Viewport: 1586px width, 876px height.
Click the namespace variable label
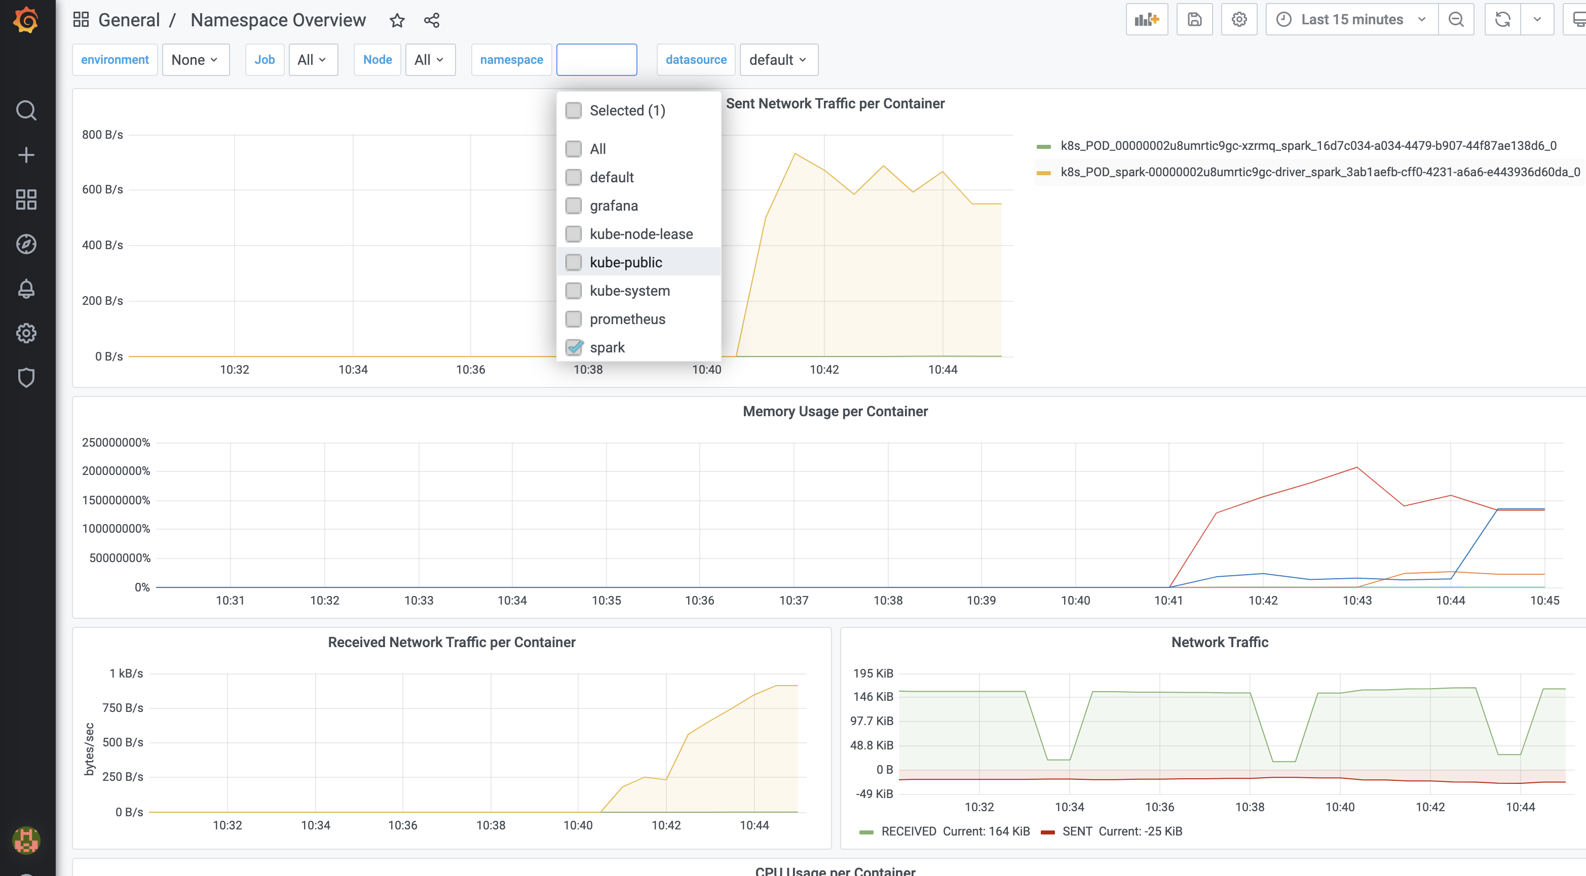click(x=511, y=60)
